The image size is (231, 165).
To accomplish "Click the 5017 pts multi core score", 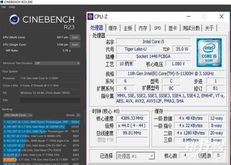I will coord(62,38).
